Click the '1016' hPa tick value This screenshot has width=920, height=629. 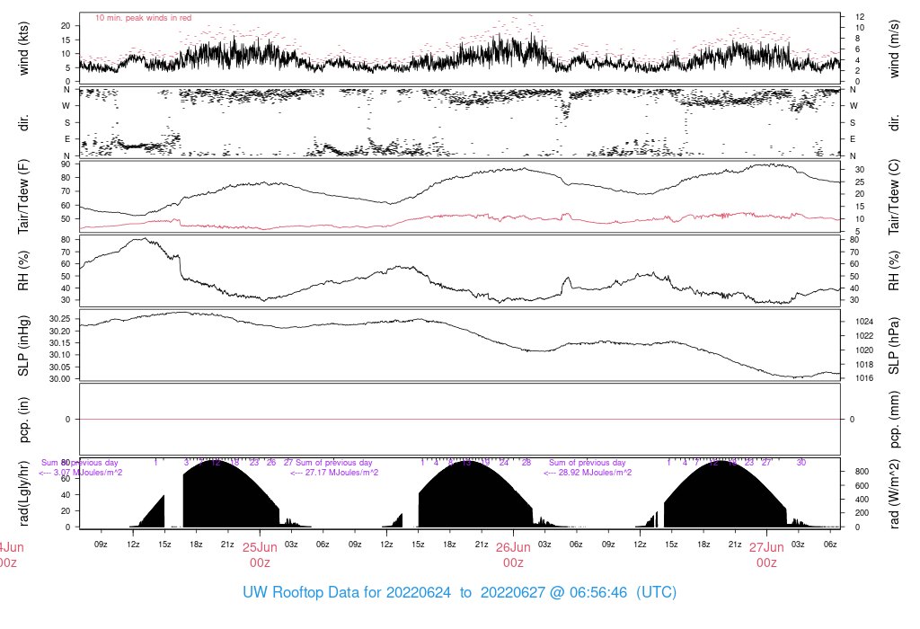point(864,378)
